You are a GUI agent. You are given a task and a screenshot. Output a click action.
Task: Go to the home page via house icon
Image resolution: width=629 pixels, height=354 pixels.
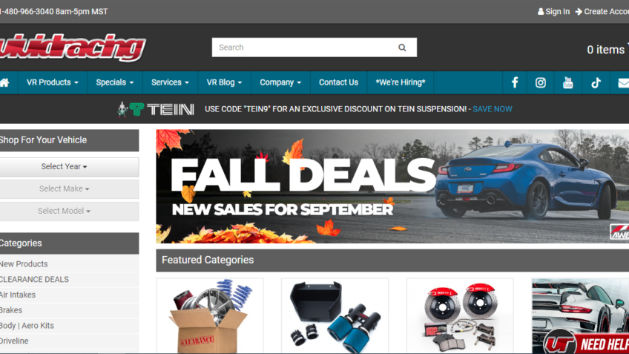point(4,82)
